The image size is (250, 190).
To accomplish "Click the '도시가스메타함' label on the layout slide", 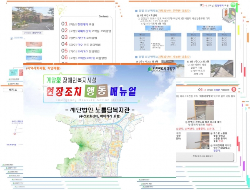I will [17, 121].
